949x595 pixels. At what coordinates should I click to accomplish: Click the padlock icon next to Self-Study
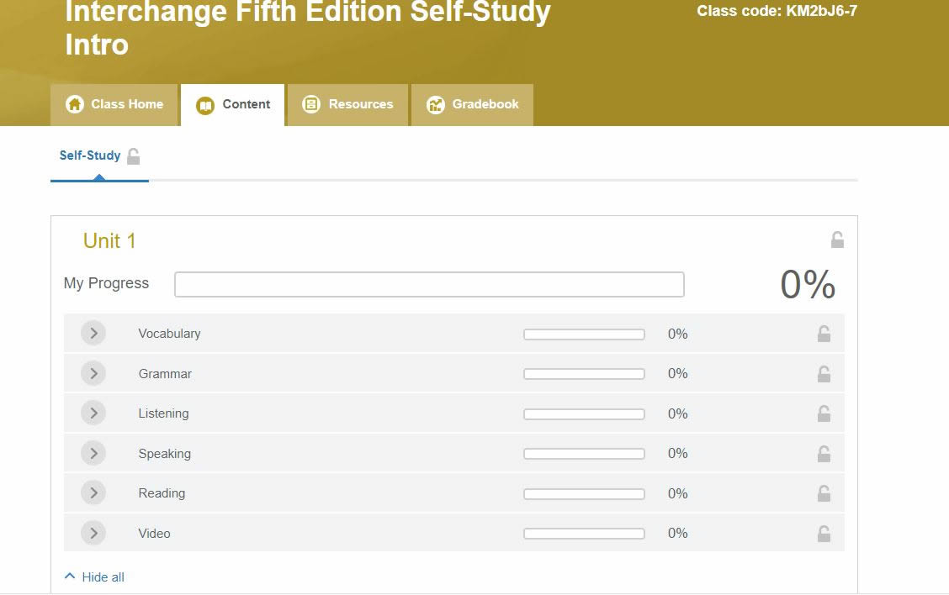pyautogui.click(x=134, y=156)
